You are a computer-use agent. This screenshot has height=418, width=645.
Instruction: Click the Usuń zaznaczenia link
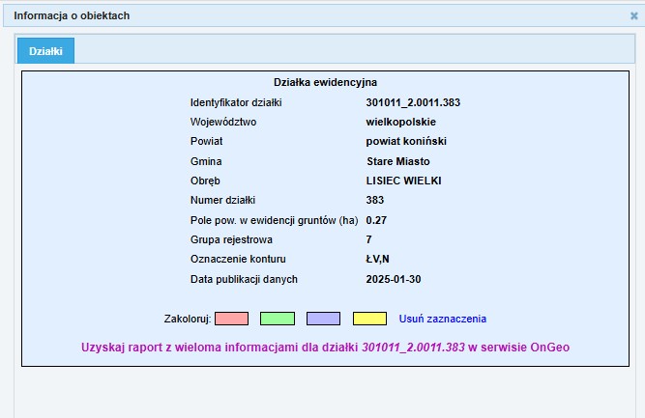[x=443, y=319]
